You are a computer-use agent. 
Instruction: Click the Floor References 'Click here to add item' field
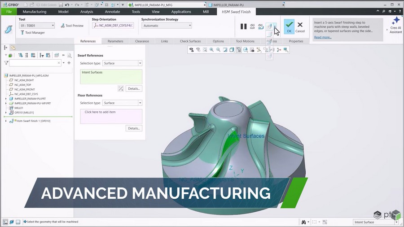coord(111,116)
